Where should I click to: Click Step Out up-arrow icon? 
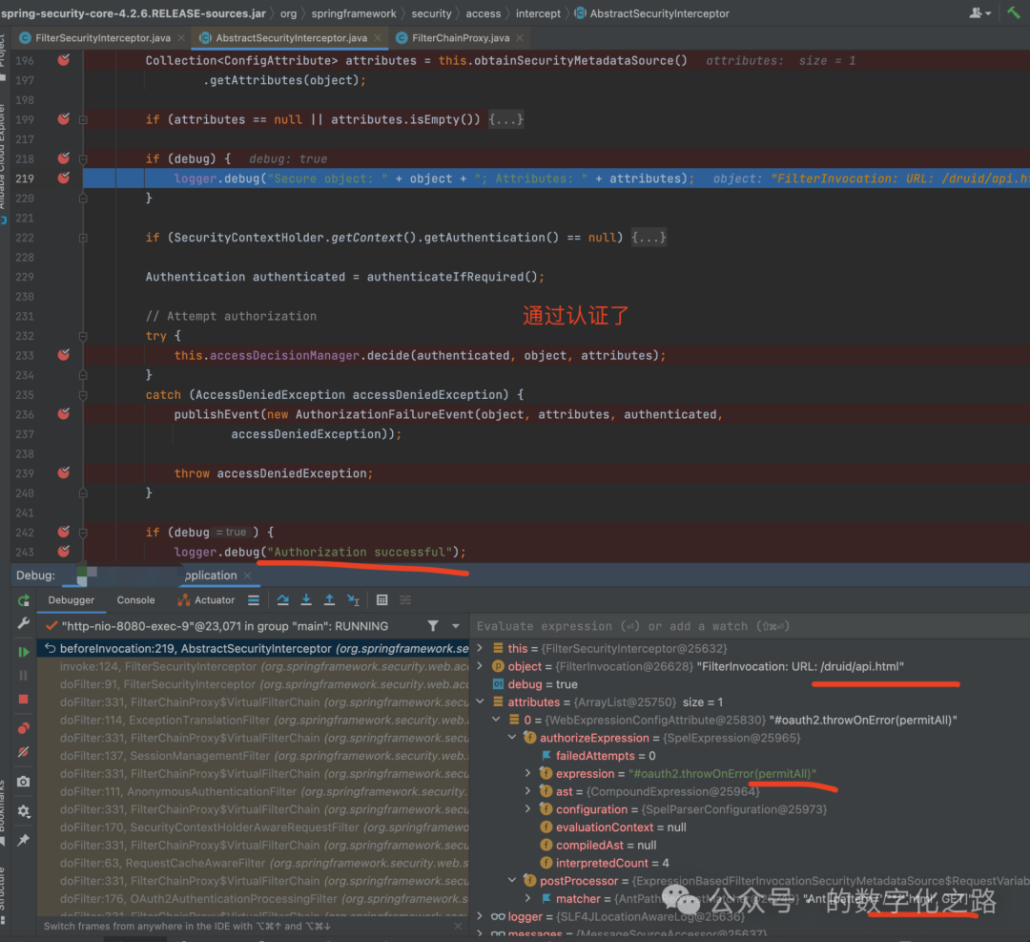[x=329, y=599]
